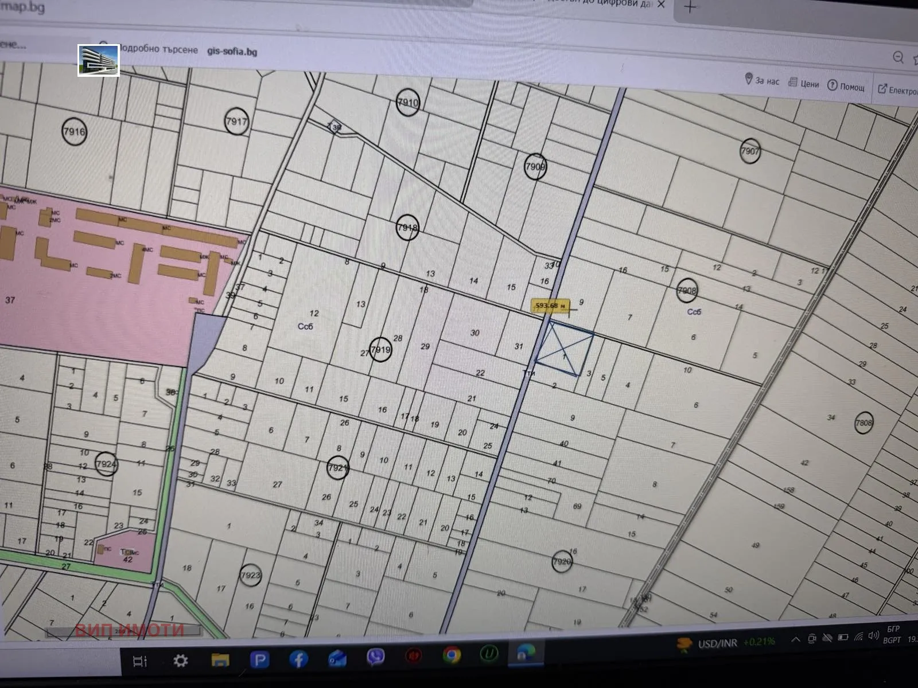
Task: Click the Помощ help item
Action: pyautogui.click(x=846, y=87)
